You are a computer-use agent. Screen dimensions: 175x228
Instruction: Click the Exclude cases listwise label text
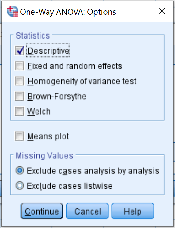click(70, 186)
